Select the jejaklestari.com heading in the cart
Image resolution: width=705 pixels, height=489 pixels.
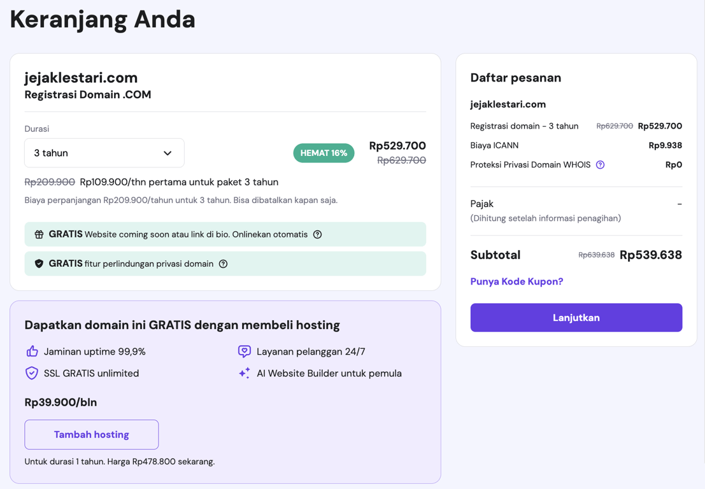pos(81,77)
